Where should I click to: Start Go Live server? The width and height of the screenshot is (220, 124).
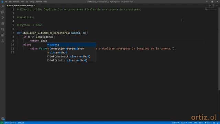(x=208, y=123)
